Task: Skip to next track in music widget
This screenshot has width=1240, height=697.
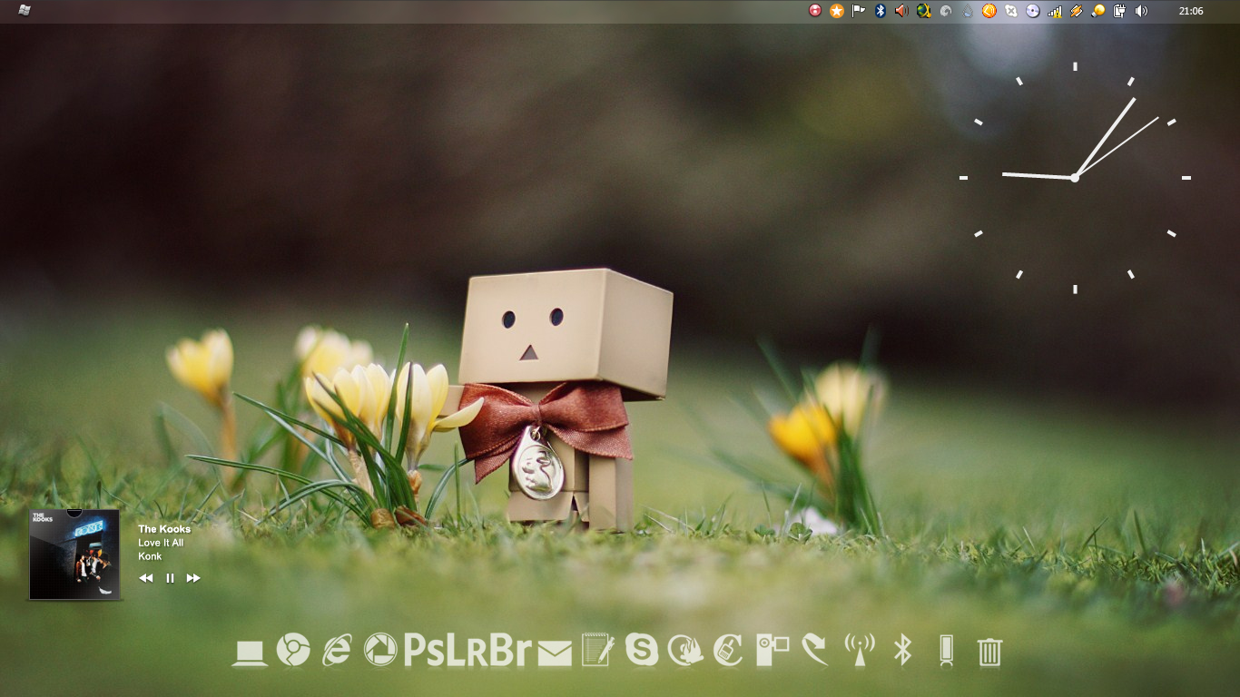Action: [193, 578]
